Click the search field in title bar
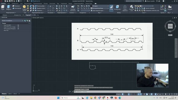The width and height of the screenshot is (178, 100). [x=134, y=1]
